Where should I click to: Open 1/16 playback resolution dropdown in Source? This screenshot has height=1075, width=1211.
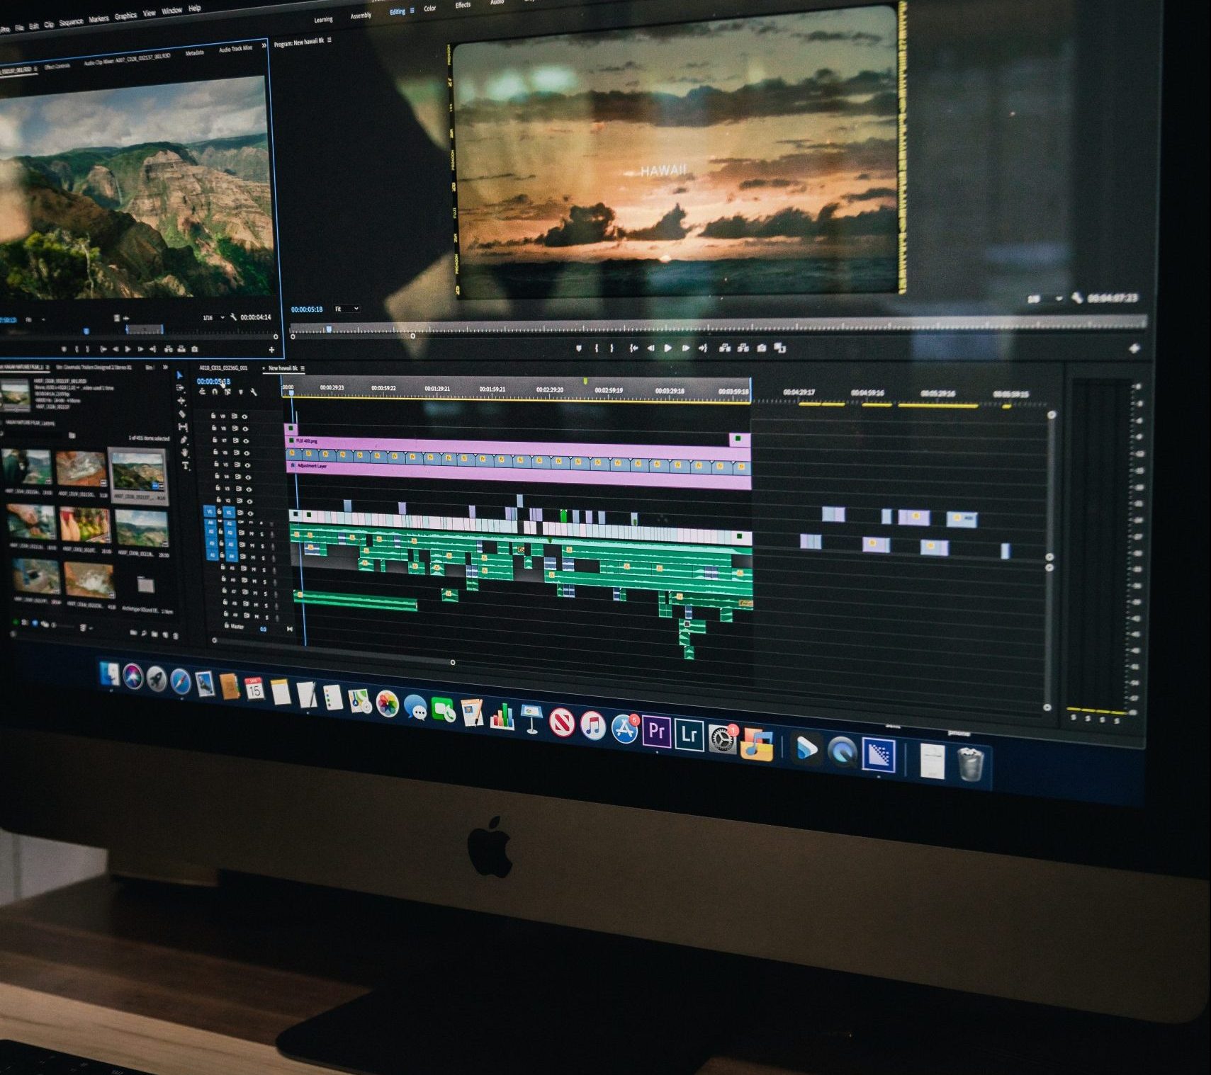pyautogui.click(x=214, y=317)
